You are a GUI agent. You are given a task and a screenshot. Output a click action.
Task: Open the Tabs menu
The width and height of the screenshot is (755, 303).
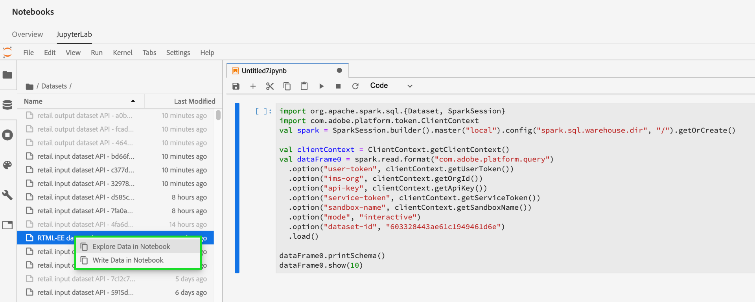tap(149, 53)
